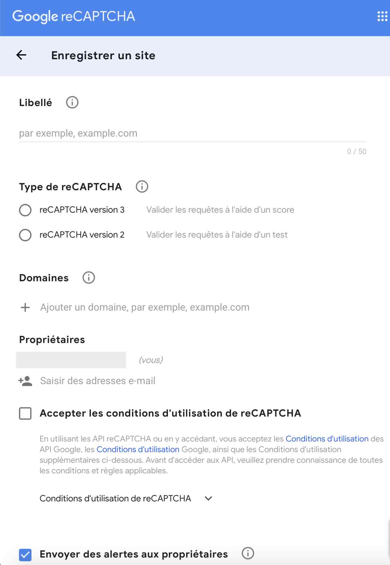Click the info icon next to Domaines
The image size is (390, 565).
point(88,278)
